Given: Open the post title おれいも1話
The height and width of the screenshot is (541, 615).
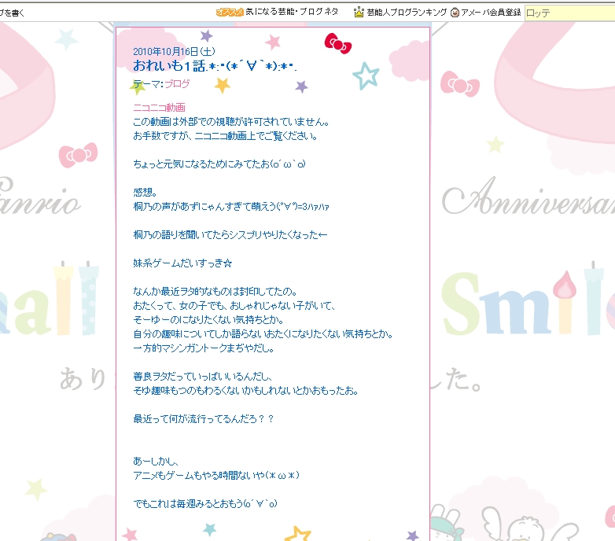Looking at the screenshot, I should pos(215,66).
